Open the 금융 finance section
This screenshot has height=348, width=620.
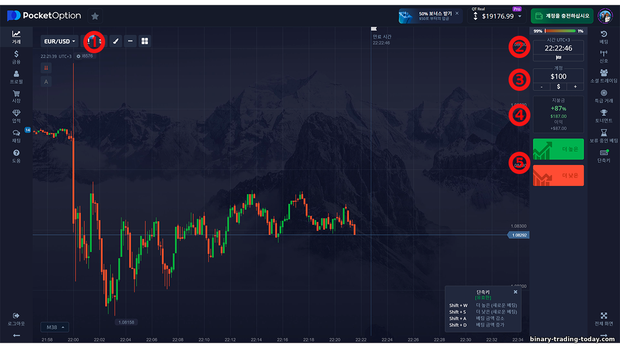(x=16, y=58)
